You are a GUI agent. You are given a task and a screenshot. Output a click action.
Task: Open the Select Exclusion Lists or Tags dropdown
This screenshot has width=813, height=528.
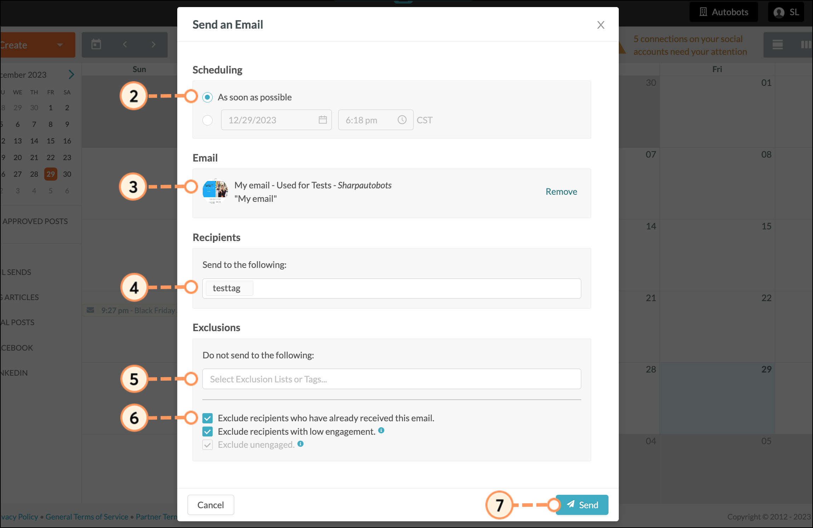coord(392,379)
